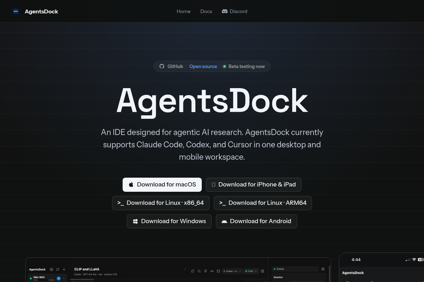Click the reload icon in preview toolbar
424x282 pixels.
[193, 271]
